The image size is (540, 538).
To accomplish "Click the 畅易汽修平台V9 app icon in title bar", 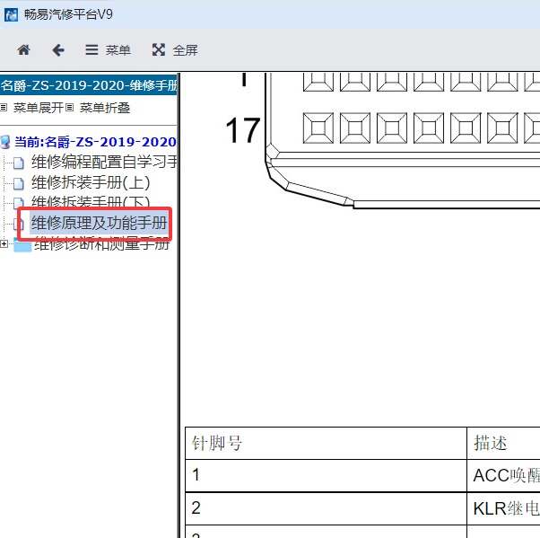I will click(x=11, y=14).
